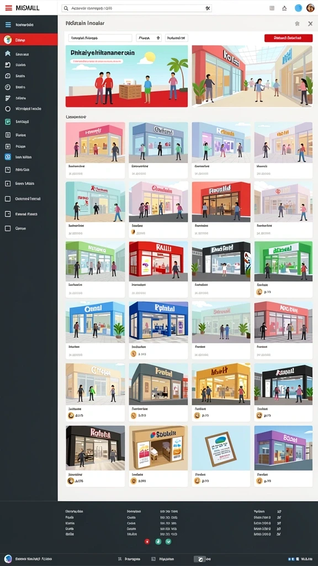Toggle the pill-shaped switch in the bottom bar
Screen dimensions: 318x566
(200, 559)
